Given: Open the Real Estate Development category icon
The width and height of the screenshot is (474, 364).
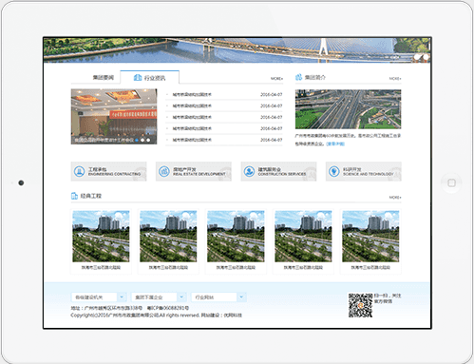Looking at the screenshot, I should click(x=164, y=171).
